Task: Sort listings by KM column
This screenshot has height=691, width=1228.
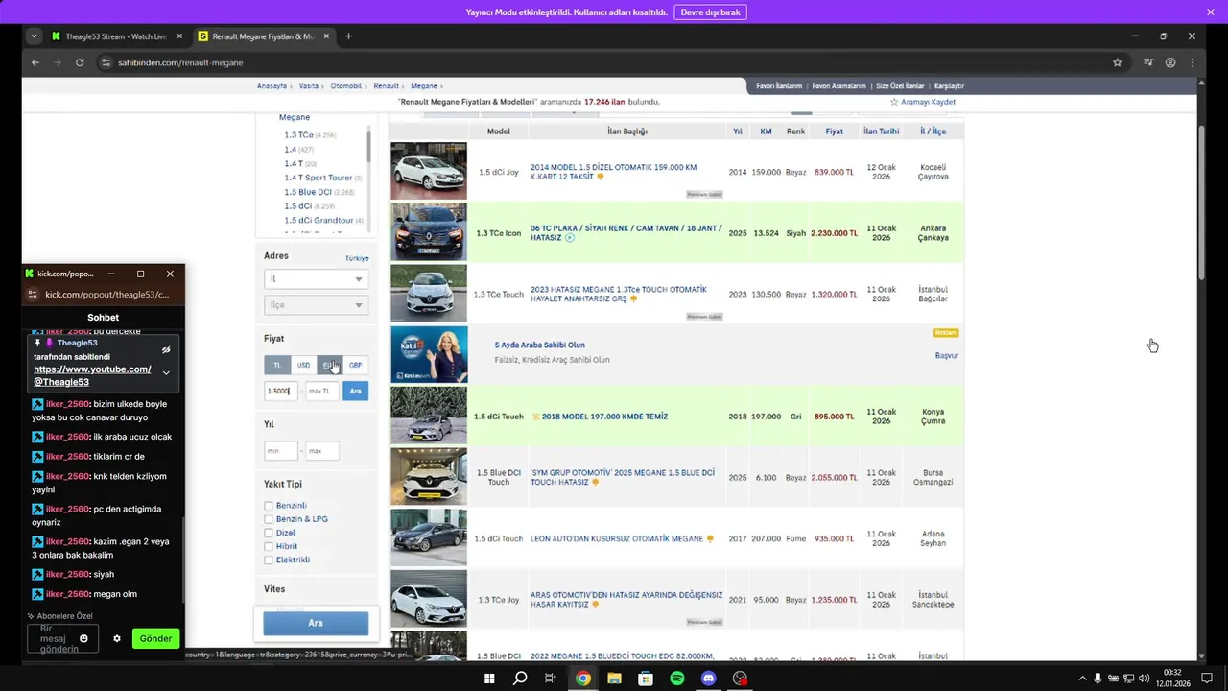Action: [766, 131]
